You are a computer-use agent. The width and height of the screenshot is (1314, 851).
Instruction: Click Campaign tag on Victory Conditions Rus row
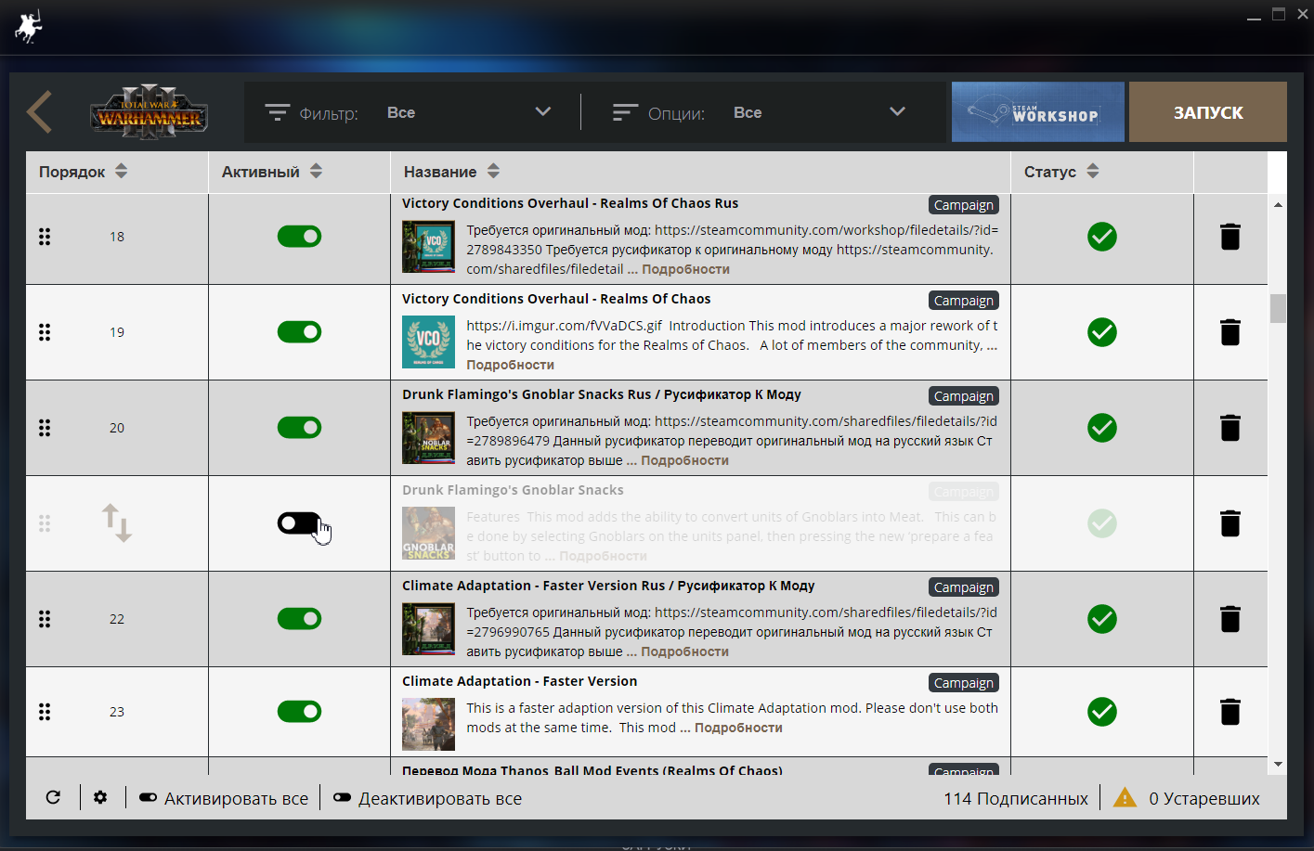964,205
